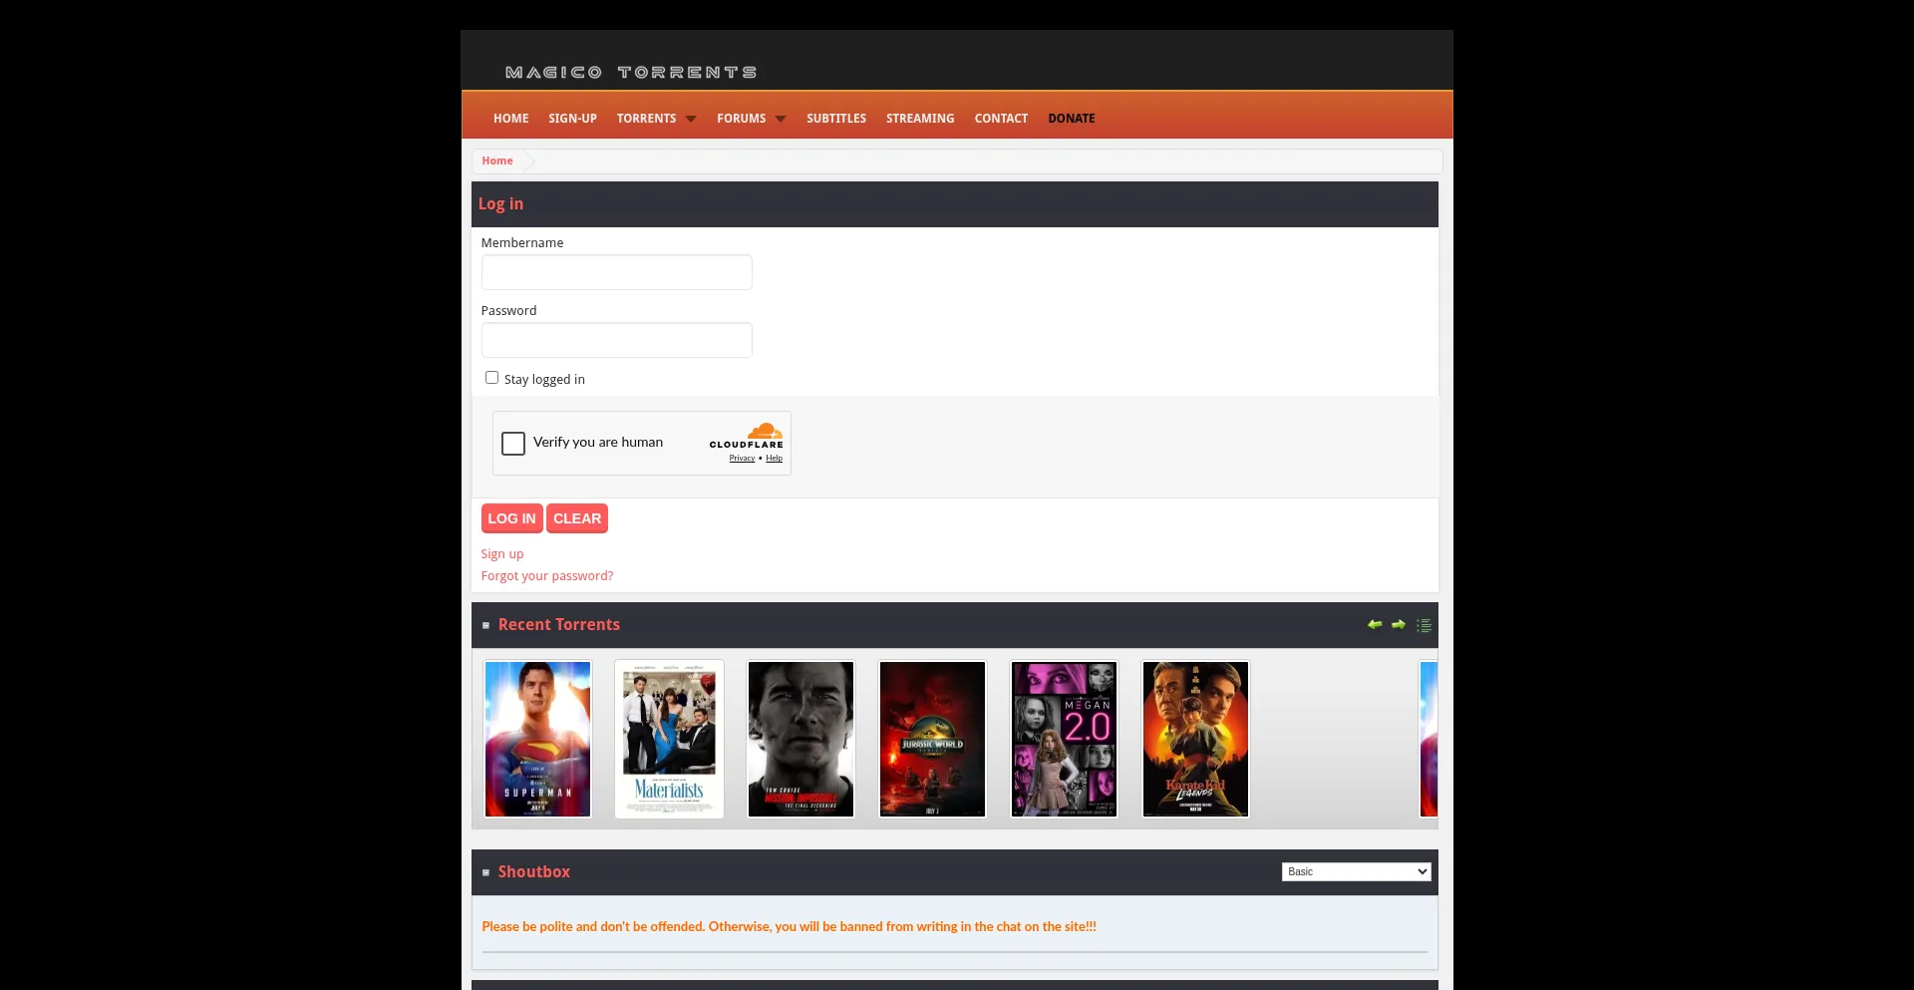Expand the Forums menu arrow

click(781, 119)
